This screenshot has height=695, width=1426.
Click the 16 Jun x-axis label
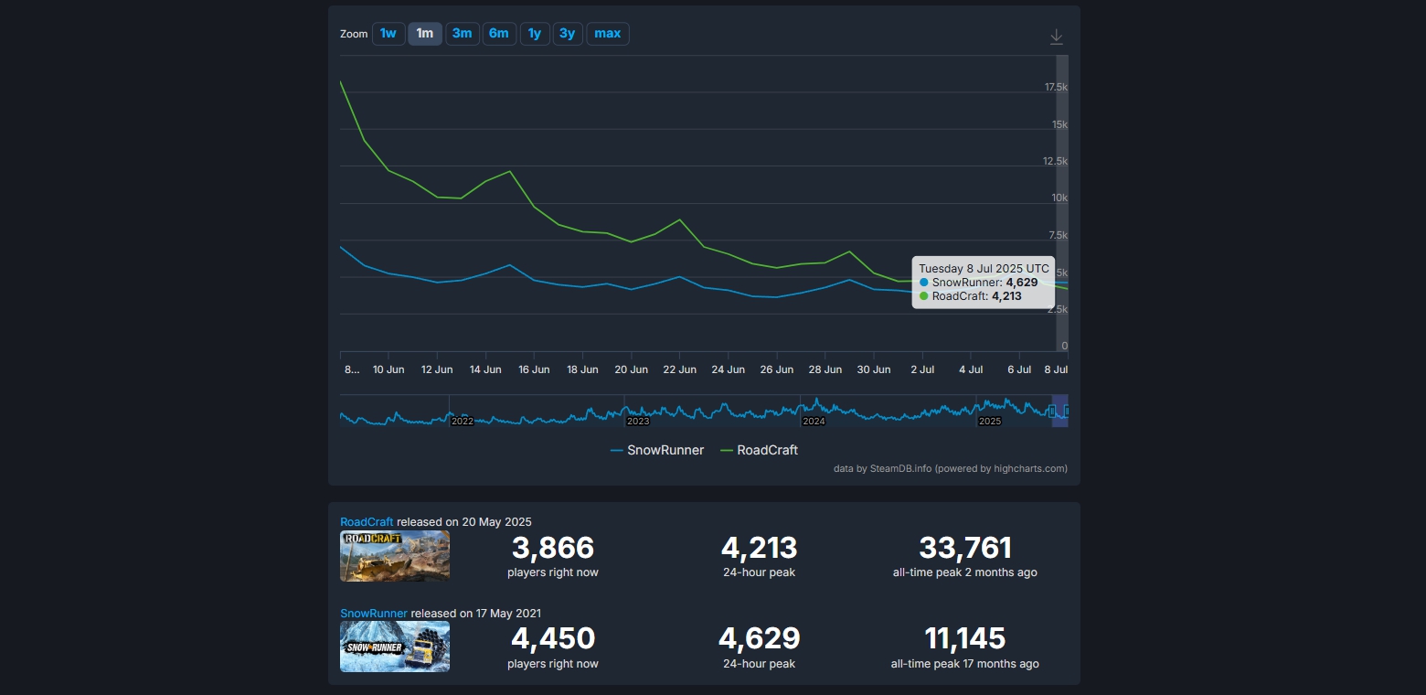[x=534, y=370]
